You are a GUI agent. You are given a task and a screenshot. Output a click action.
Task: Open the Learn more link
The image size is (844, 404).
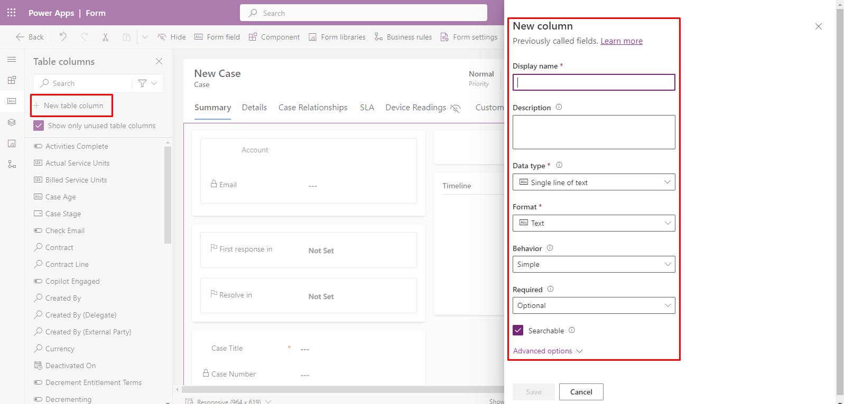(622, 41)
